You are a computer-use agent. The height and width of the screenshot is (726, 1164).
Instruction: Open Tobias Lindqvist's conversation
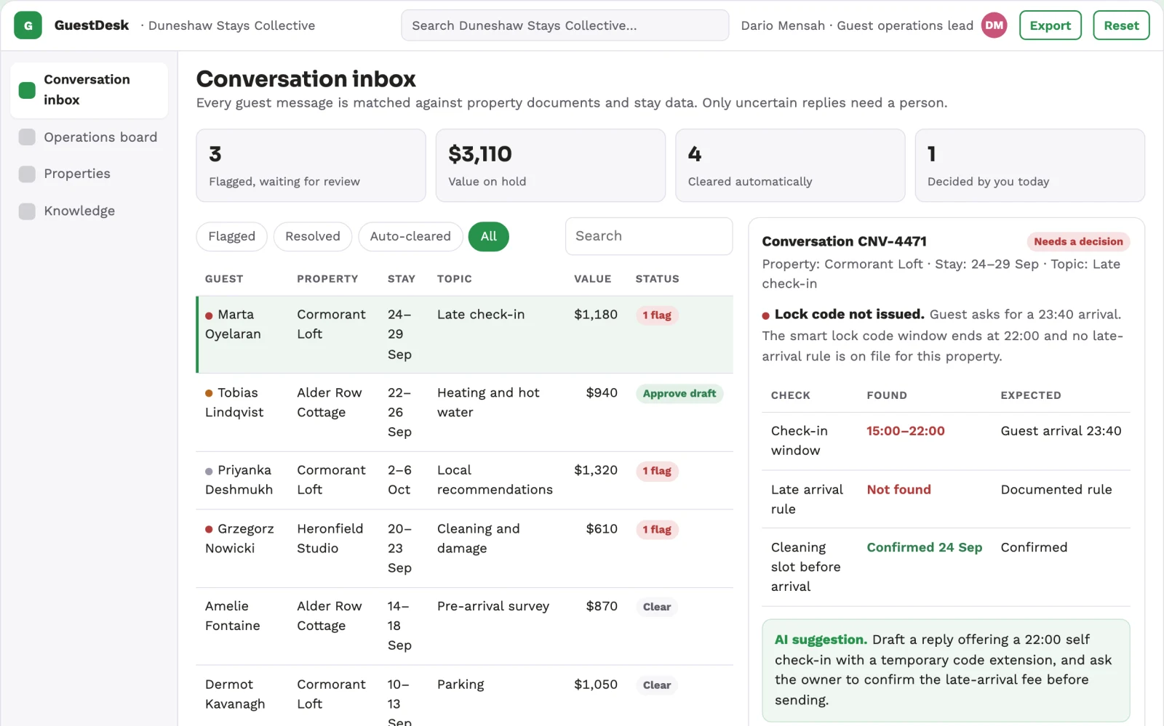[465, 412]
